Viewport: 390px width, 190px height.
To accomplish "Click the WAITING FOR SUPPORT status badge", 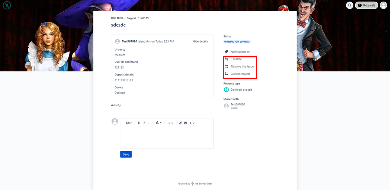I will point(237,42).
